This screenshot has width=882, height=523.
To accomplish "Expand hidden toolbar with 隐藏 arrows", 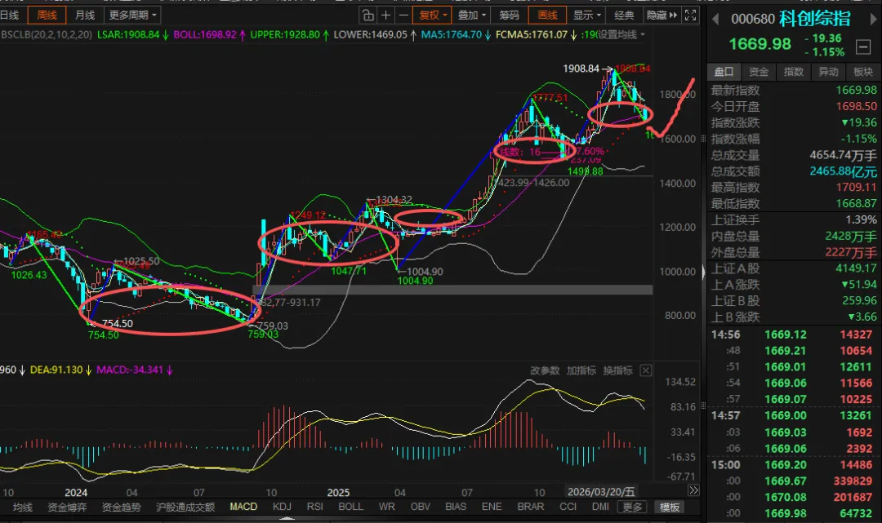I will pyautogui.click(x=661, y=16).
